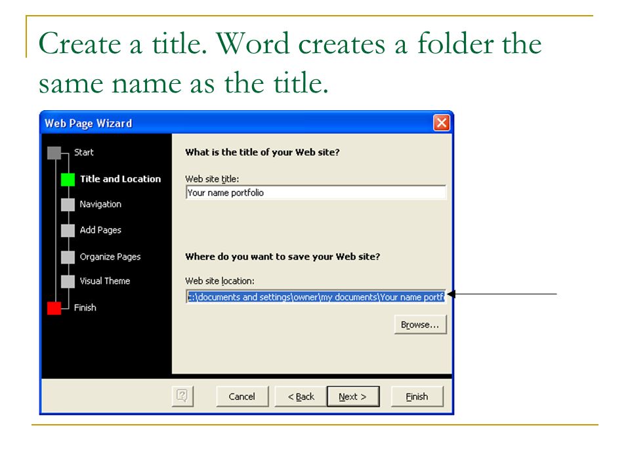Image resolution: width=630 pixels, height=472 pixels.
Task: Click the Cancel button
Action: pos(242,397)
